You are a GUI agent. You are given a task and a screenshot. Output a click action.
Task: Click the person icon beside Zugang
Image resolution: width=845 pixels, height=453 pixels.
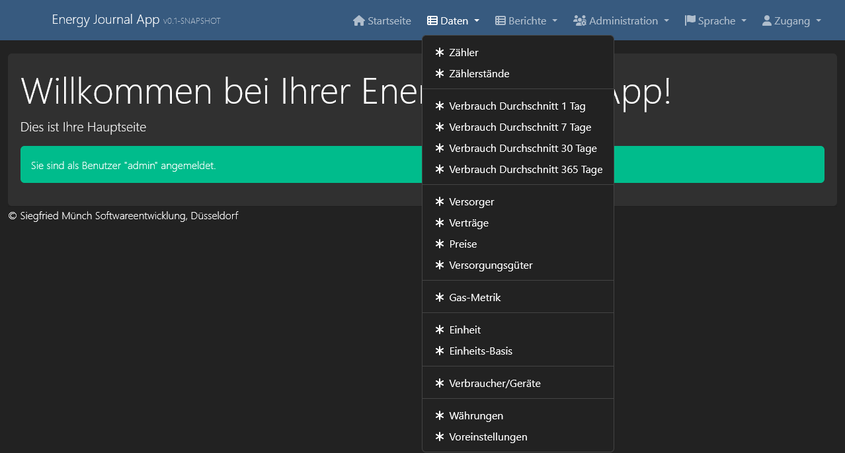pyautogui.click(x=767, y=20)
